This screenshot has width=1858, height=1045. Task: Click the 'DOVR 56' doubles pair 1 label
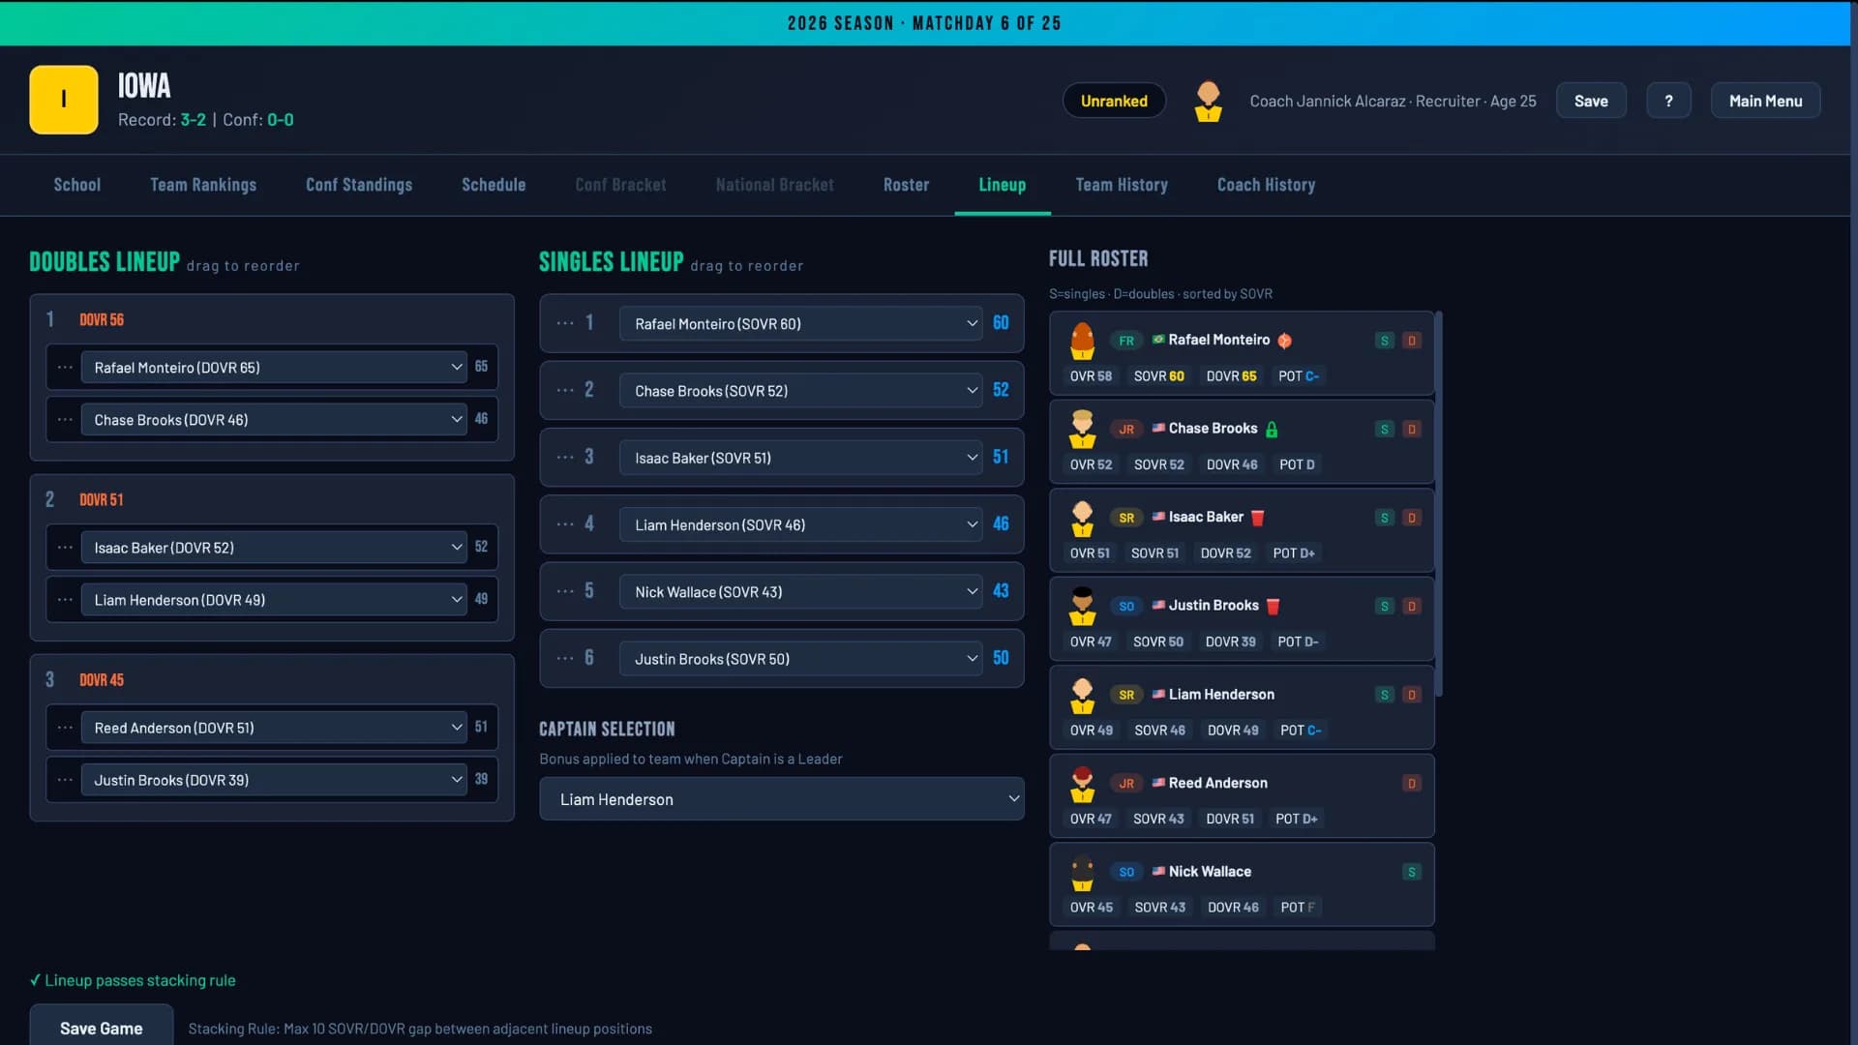(102, 319)
